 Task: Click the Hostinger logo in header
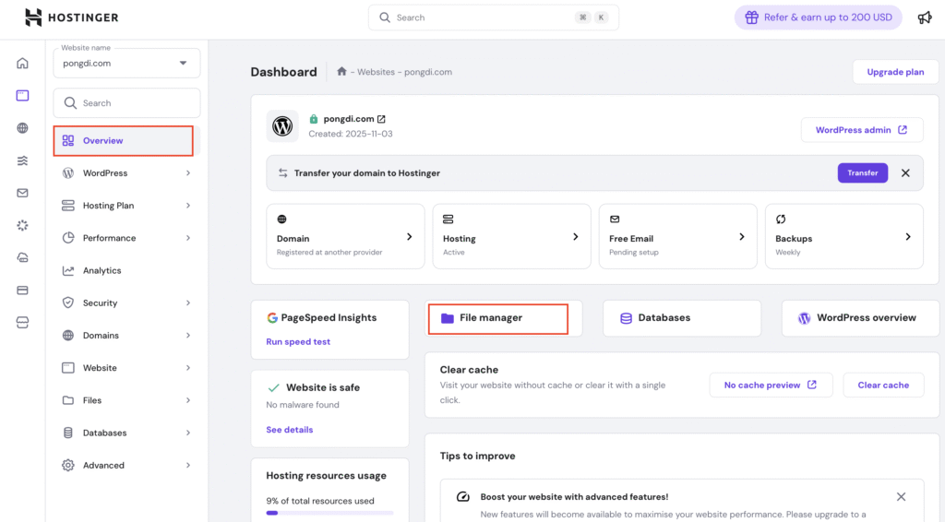coord(71,18)
